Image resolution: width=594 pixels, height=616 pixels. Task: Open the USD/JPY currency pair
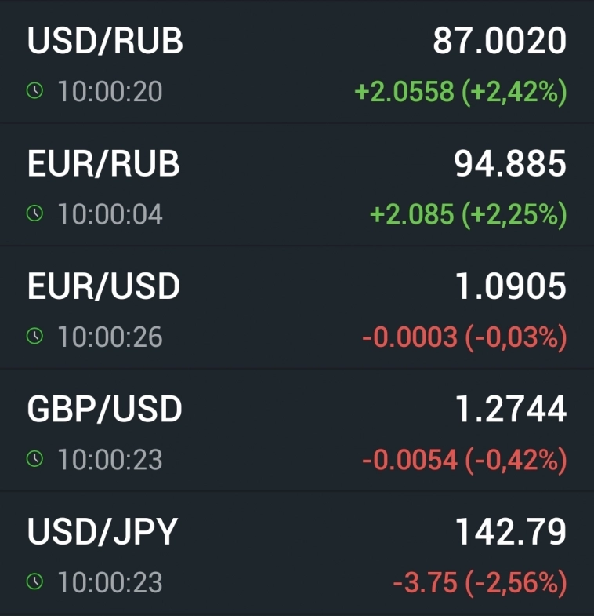pos(103,531)
